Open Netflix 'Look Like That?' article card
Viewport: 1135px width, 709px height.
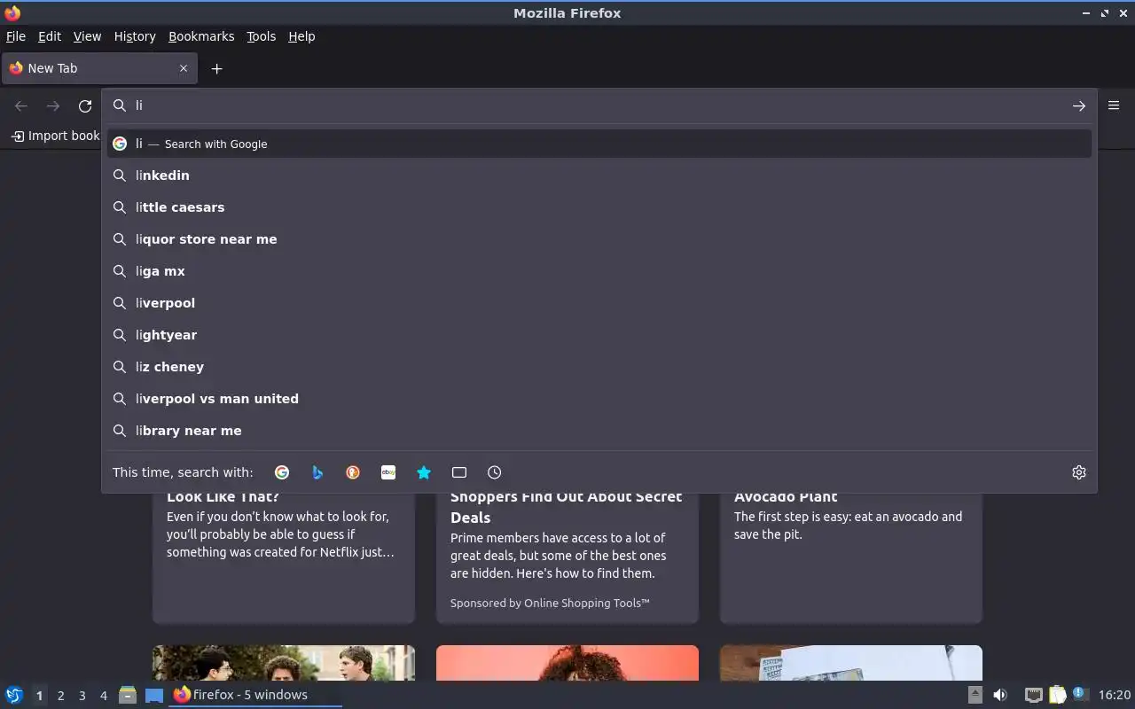[284, 557]
